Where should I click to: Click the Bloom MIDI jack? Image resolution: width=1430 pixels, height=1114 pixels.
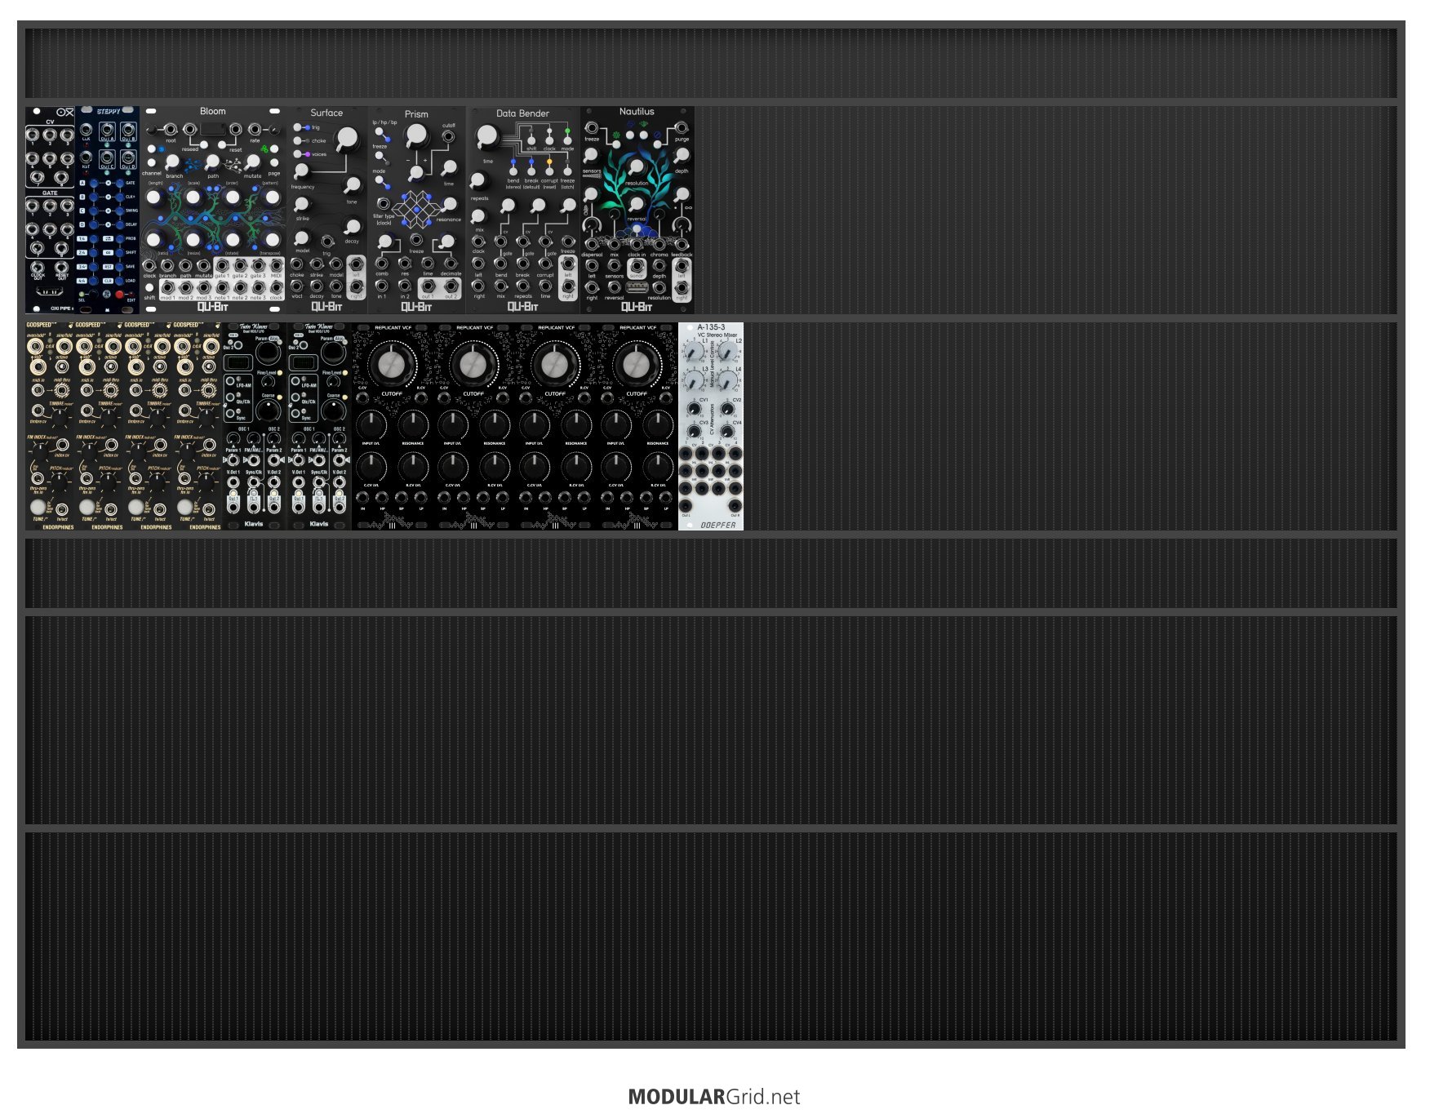pos(276,266)
